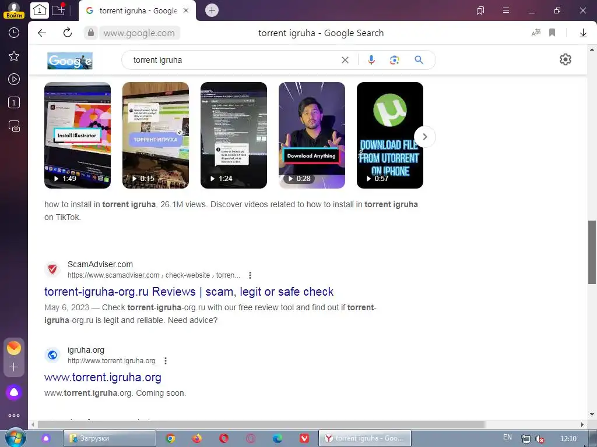Click the muted volume tray icon
Viewport: 597px width, 447px height.
tap(539, 439)
